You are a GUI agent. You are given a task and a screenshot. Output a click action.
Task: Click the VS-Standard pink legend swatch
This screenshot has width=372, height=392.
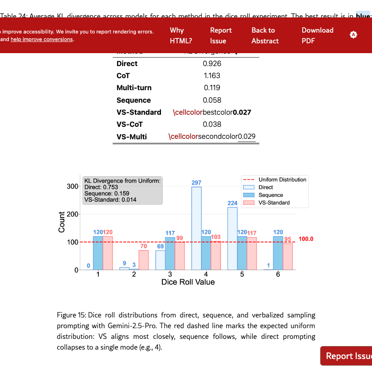[x=248, y=203]
